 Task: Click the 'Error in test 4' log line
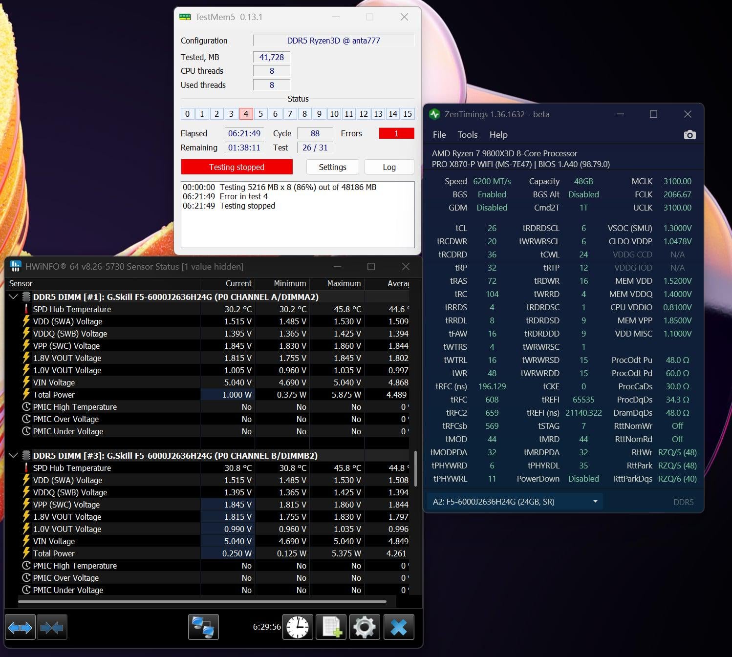pyautogui.click(x=225, y=196)
